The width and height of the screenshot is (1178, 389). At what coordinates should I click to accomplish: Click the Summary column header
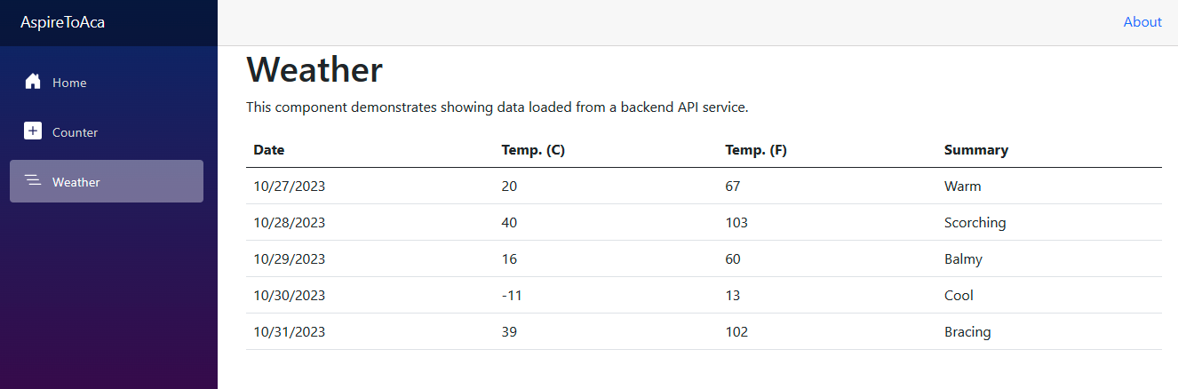tap(976, 150)
